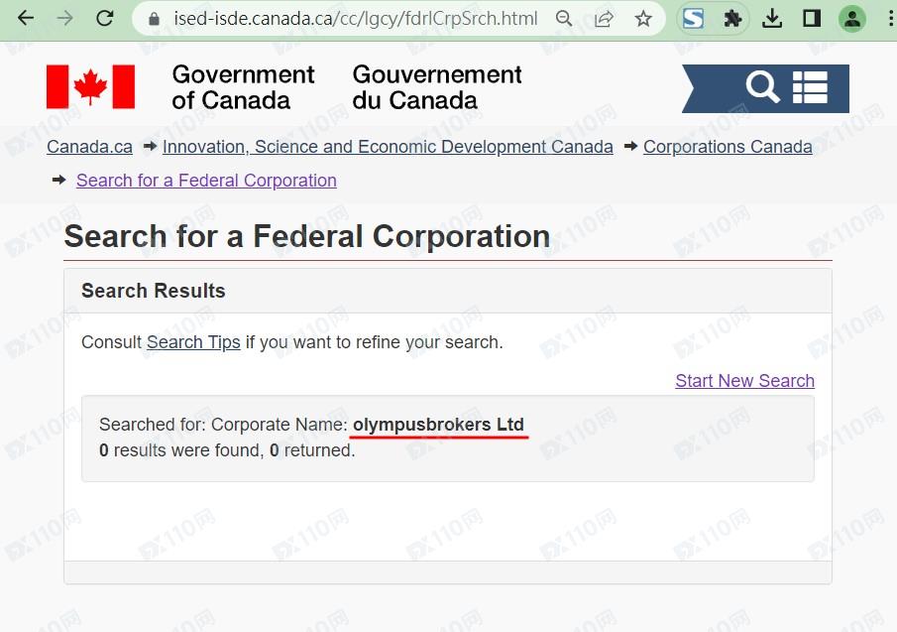Open the zoom magnifier in address bar
Viewport: 897px width, 632px height.
click(x=564, y=19)
